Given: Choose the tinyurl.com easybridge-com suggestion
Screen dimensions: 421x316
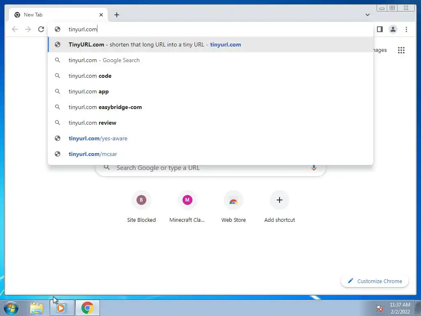Looking at the screenshot, I should (x=210, y=107).
